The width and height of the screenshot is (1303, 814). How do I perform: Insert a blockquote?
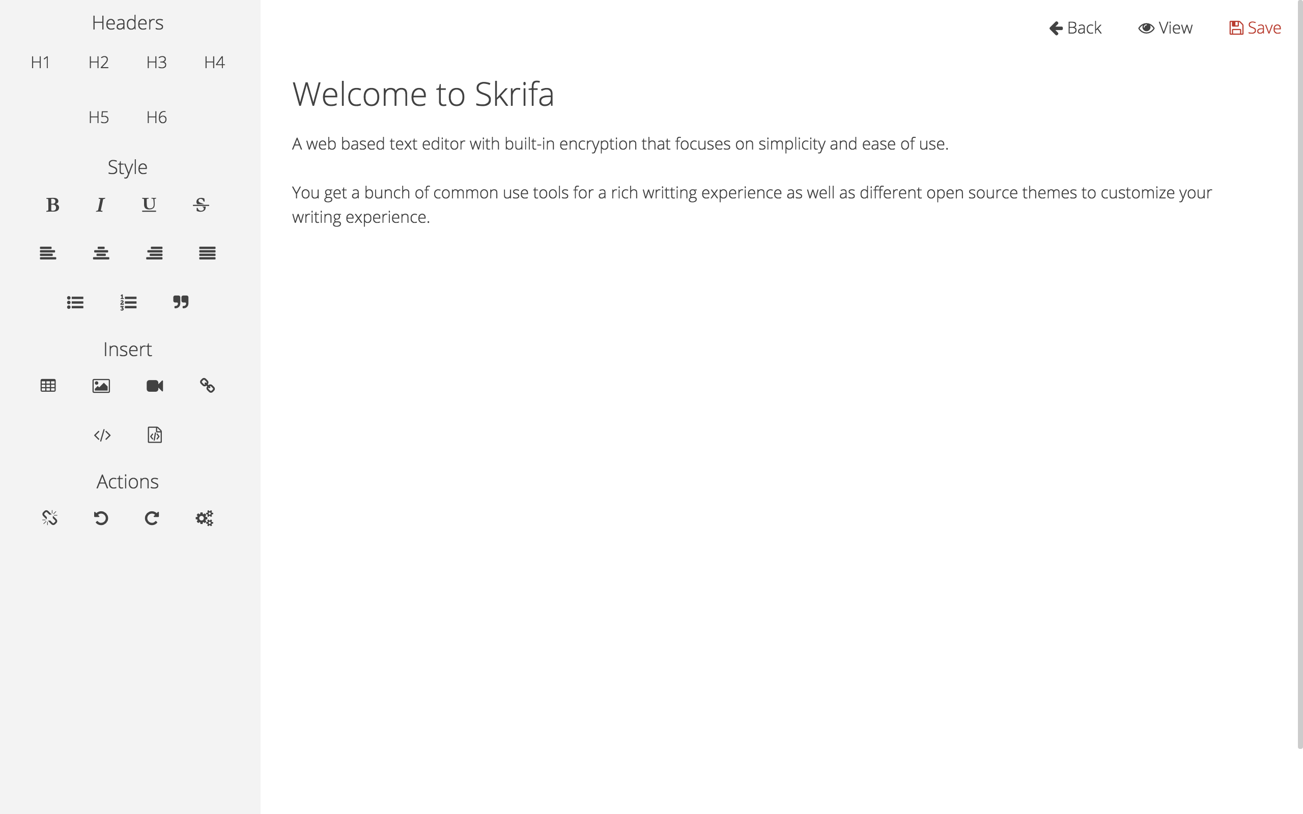click(181, 302)
